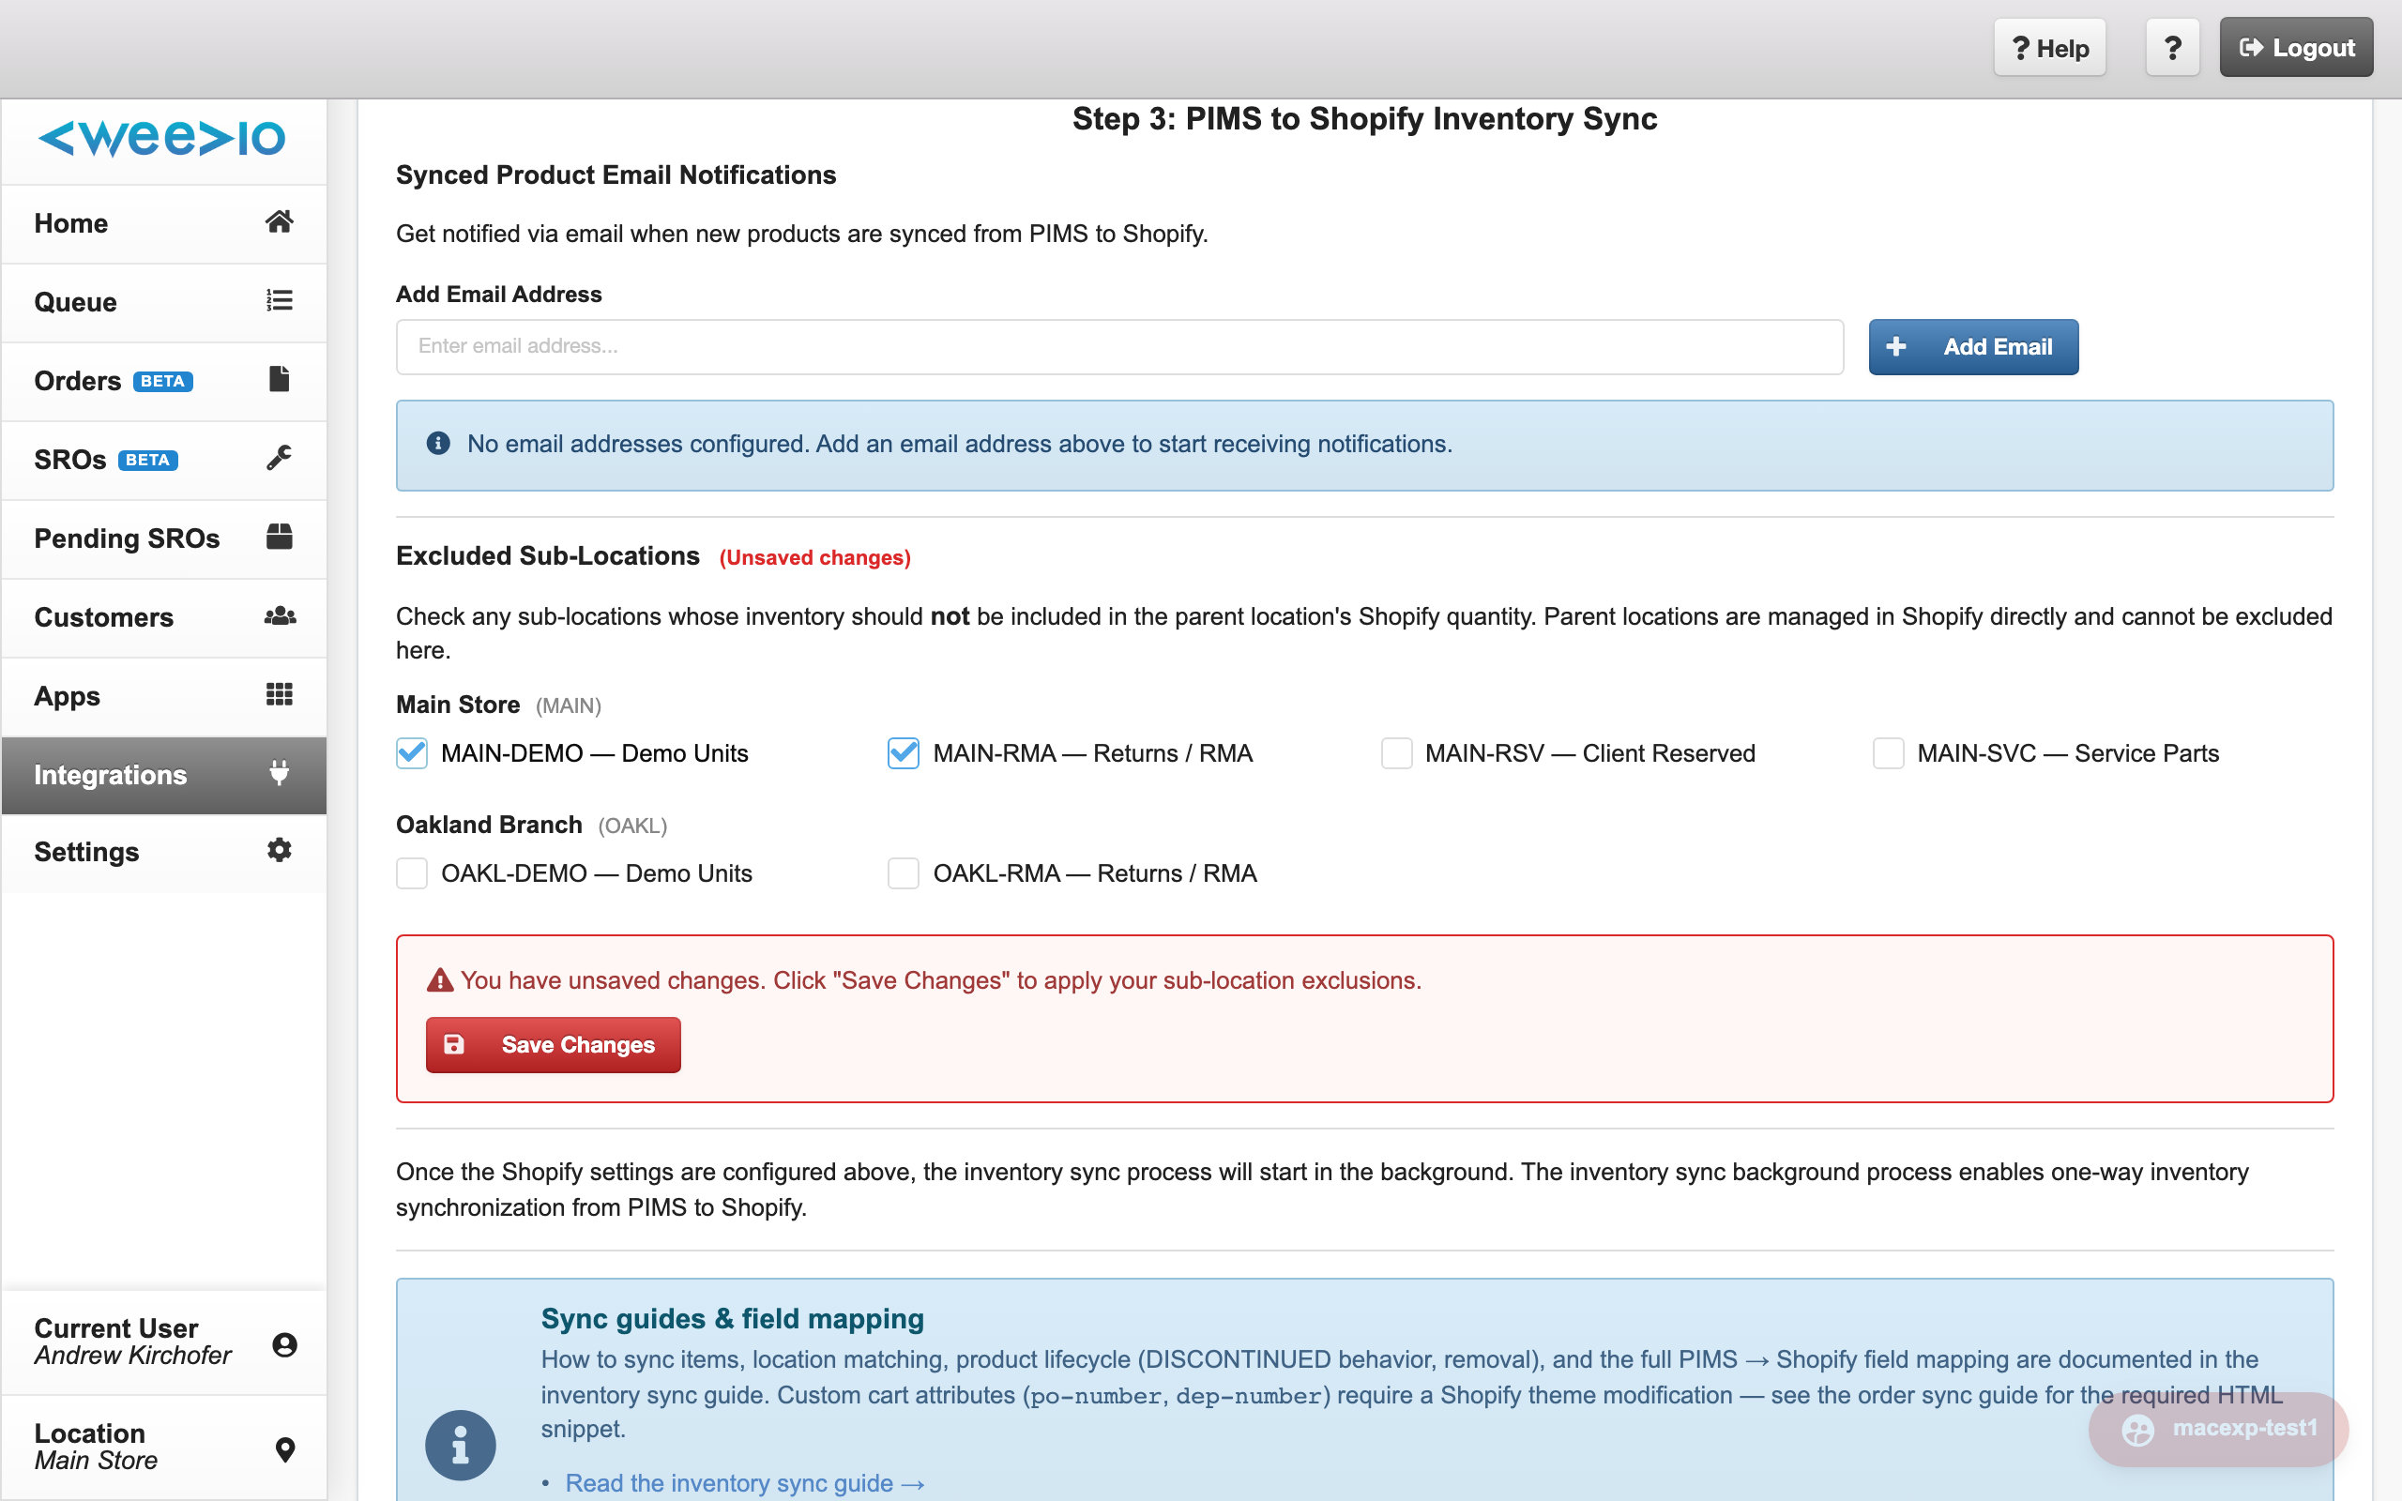Image resolution: width=2402 pixels, height=1501 pixels.
Task: Open Pending SROs page
Action: pyautogui.click(x=164, y=538)
